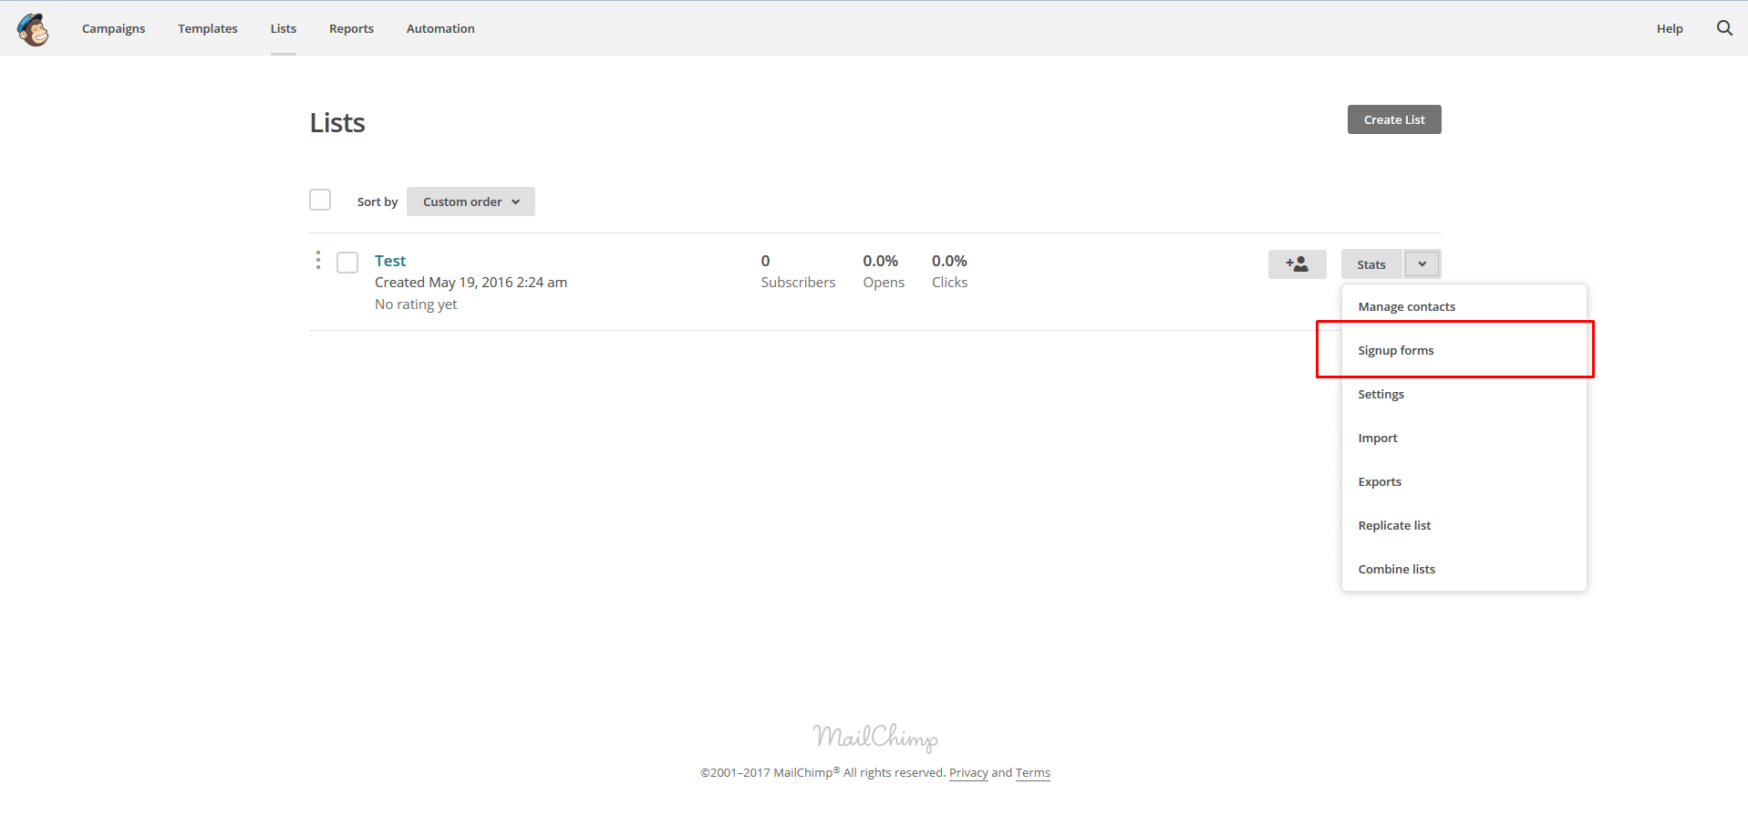Navigate to the Reports tab
This screenshot has width=1748, height=826.
click(x=350, y=28)
